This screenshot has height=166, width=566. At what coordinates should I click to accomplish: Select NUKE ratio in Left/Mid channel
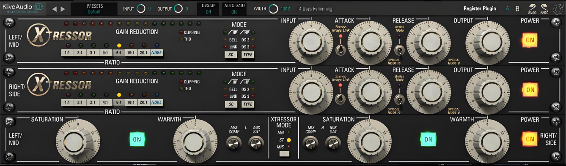(157, 53)
